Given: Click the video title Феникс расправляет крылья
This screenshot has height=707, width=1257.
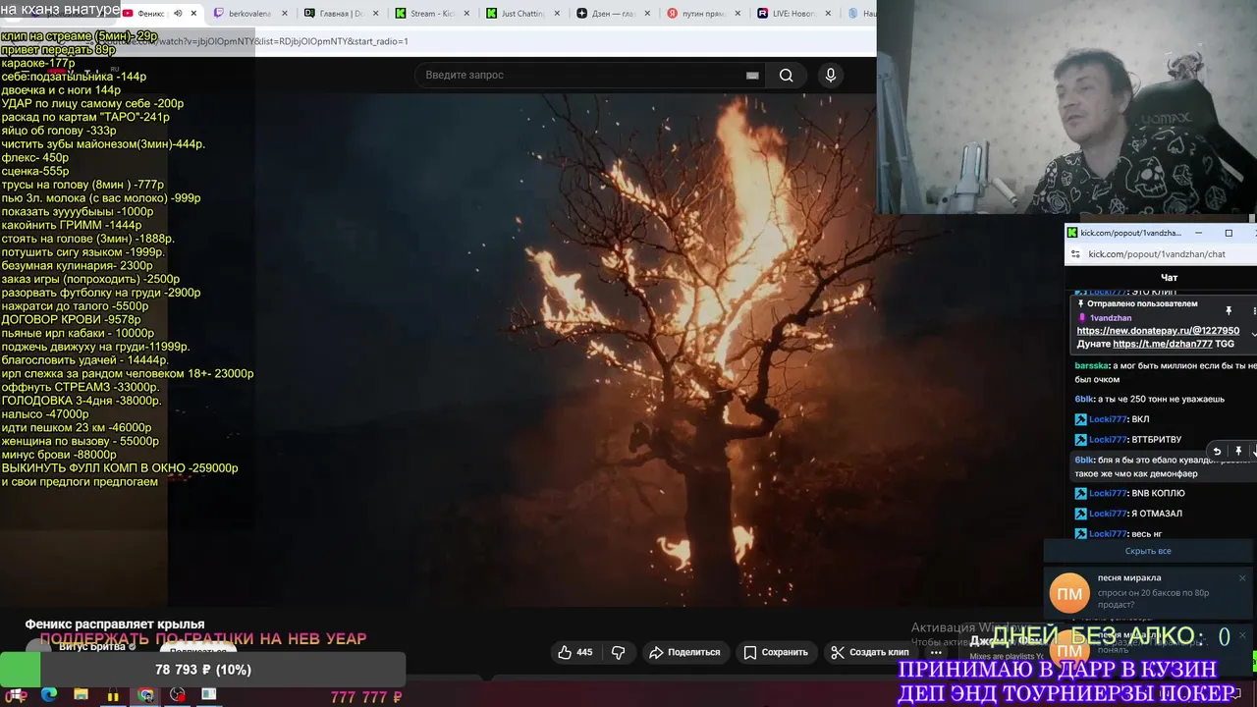Looking at the screenshot, I should click(115, 625).
